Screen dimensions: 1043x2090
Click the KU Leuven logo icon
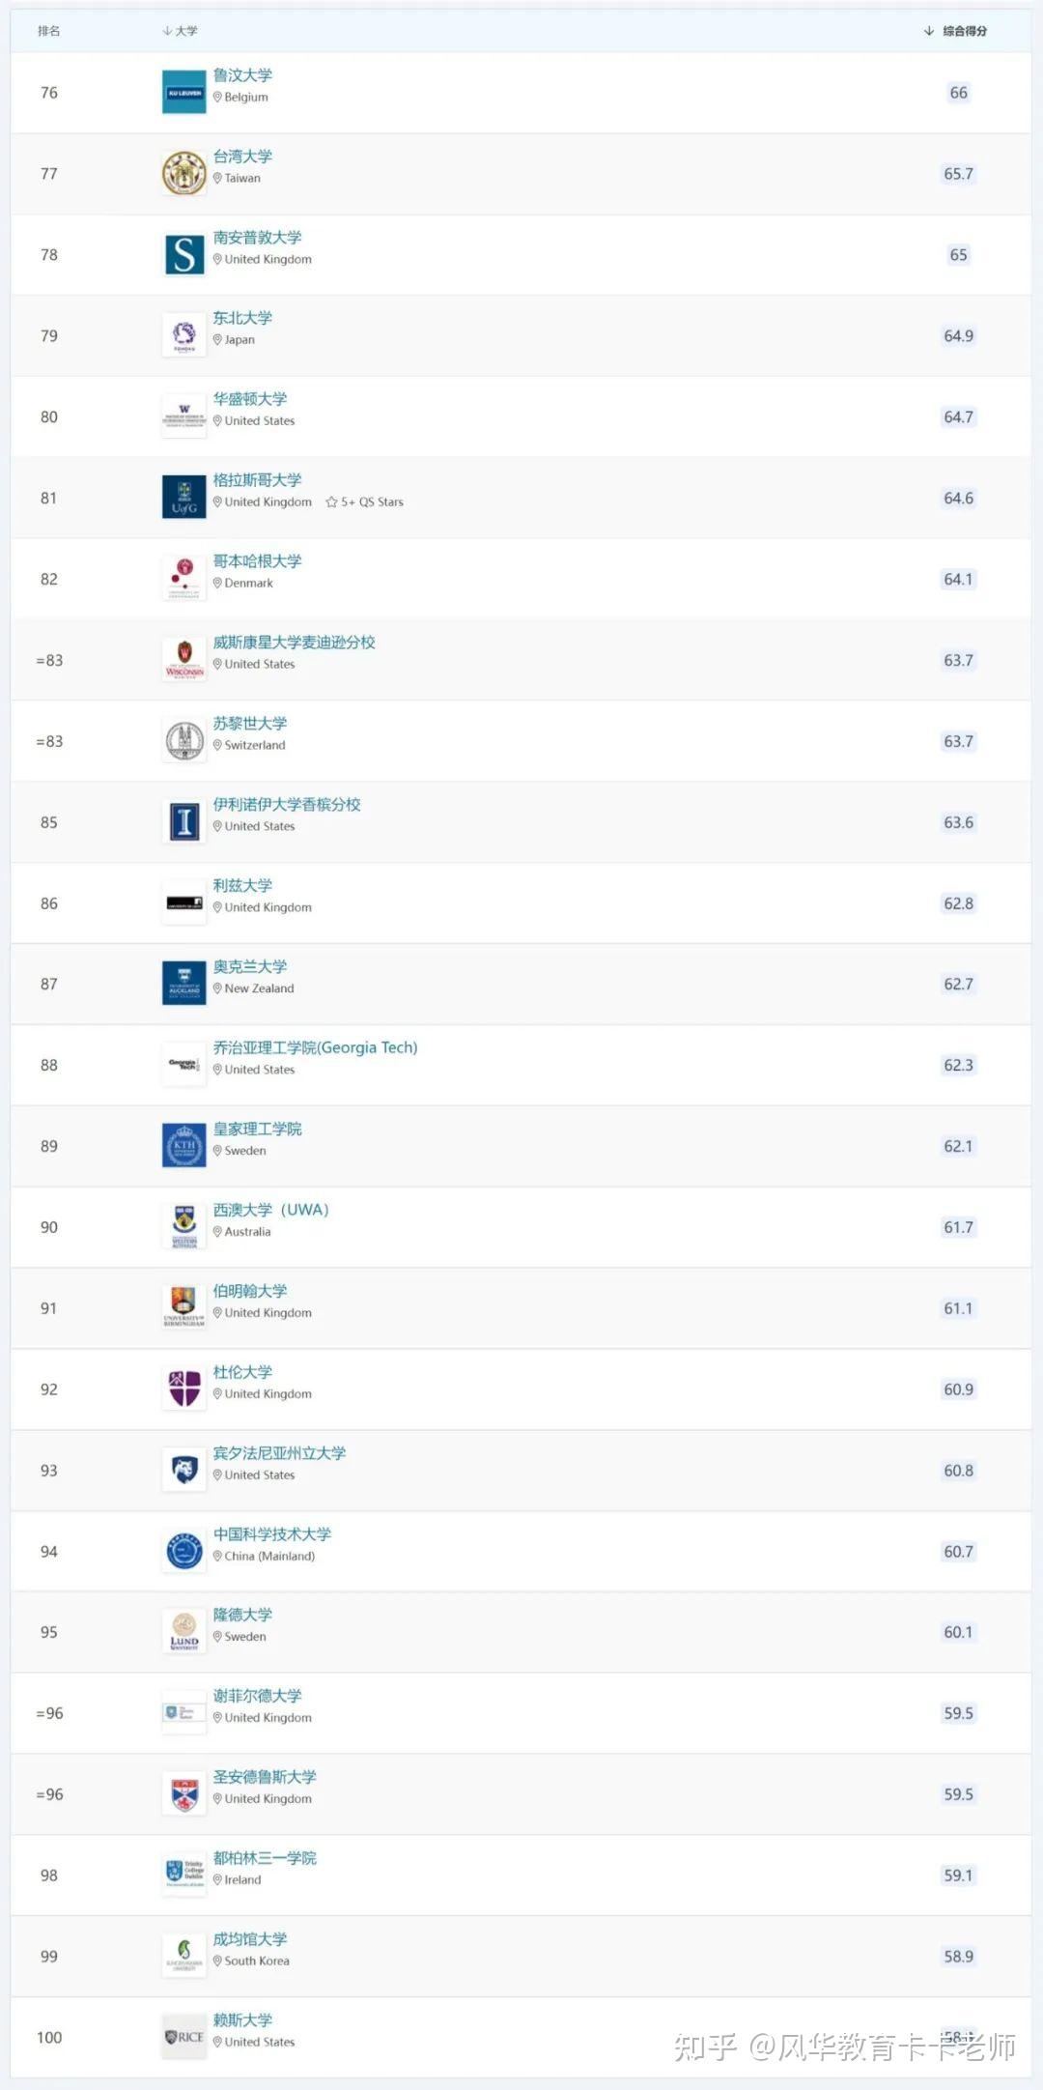[183, 93]
